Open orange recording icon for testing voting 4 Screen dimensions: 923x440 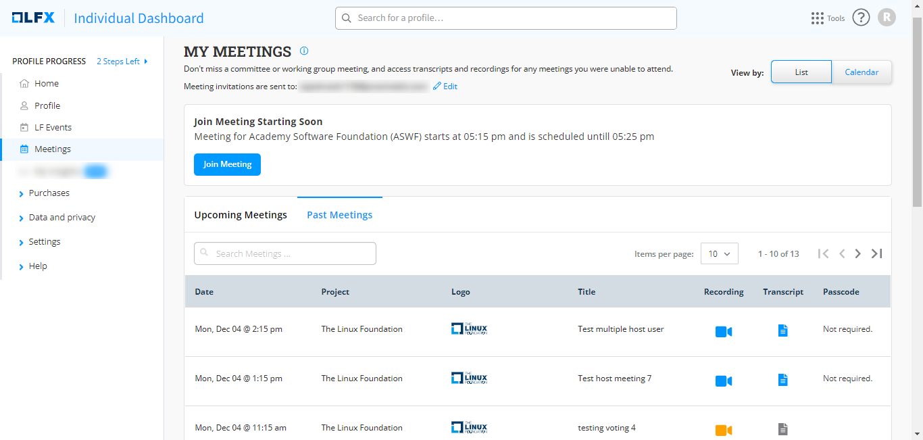(x=723, y=430)
